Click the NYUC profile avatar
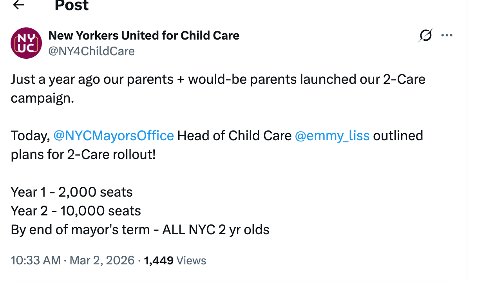Viewport: 485px width, 282px height. pyautogui.click(x=26, y=43)
